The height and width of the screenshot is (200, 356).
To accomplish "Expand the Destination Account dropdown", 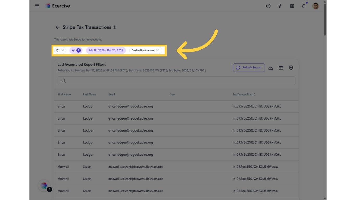I will point(145,50).
